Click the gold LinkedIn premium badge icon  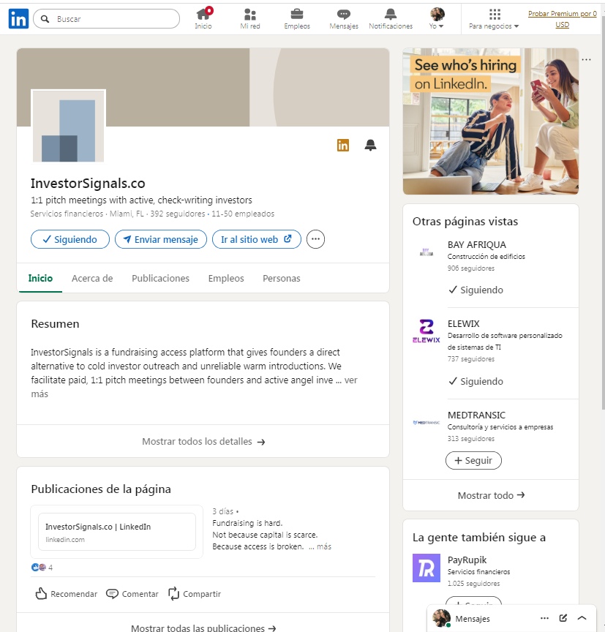[x=343, y=145]
